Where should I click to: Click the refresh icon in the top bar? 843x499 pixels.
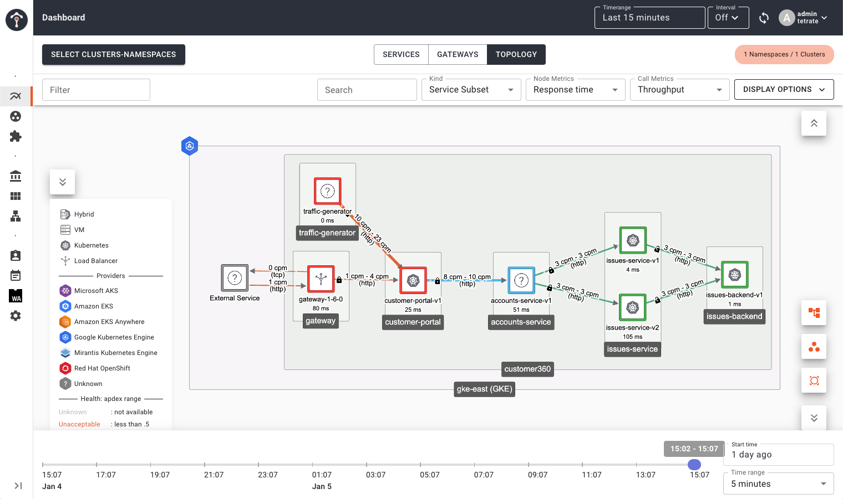(x=764, y=18)
